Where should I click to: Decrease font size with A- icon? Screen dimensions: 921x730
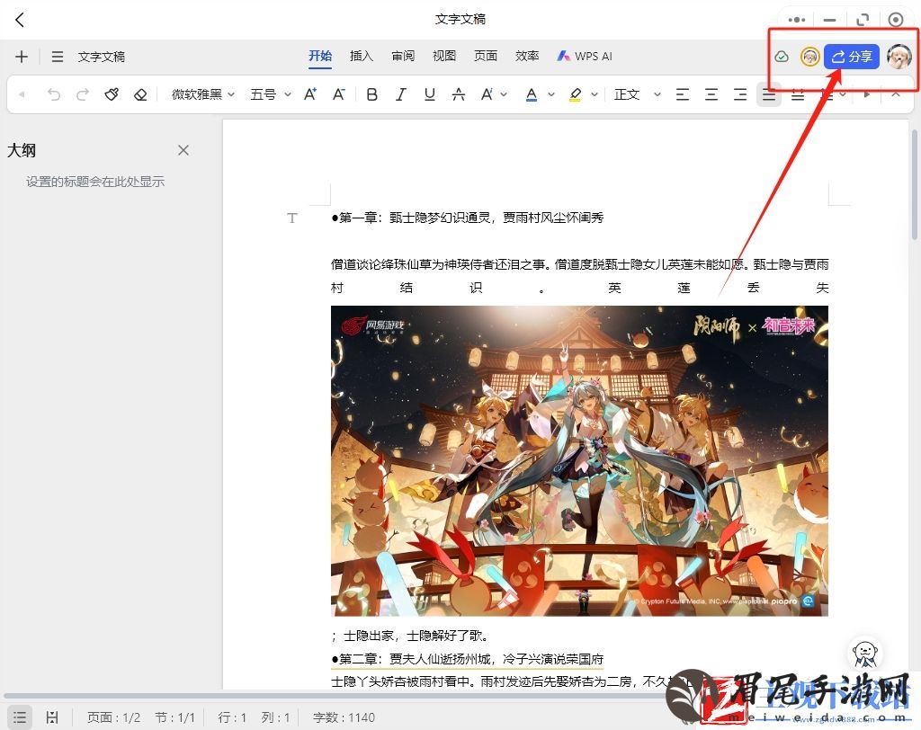pos(339,94)
